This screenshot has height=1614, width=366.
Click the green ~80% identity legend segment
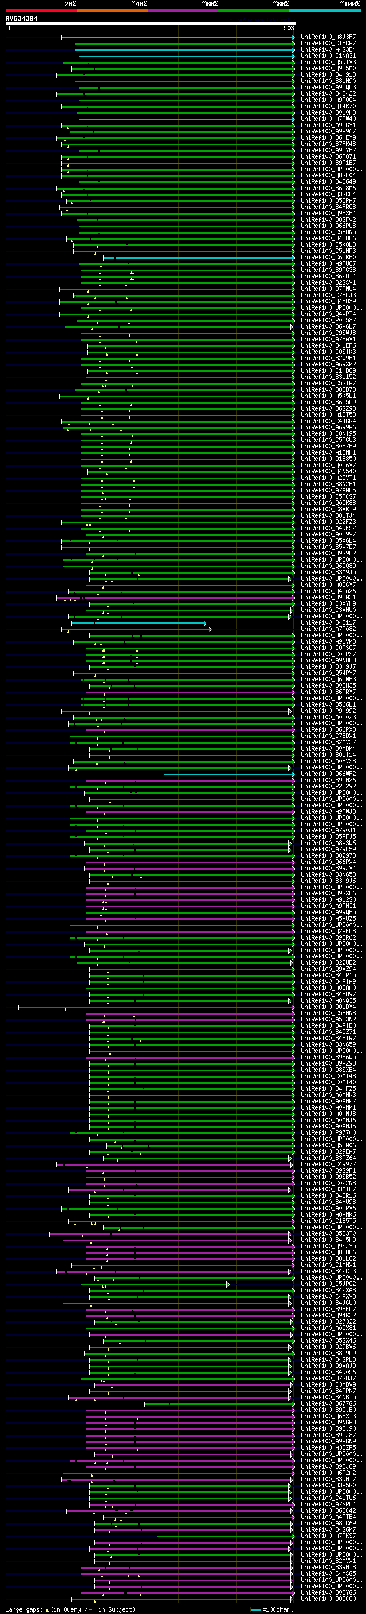pyautogui.click(x=254, y=10)
